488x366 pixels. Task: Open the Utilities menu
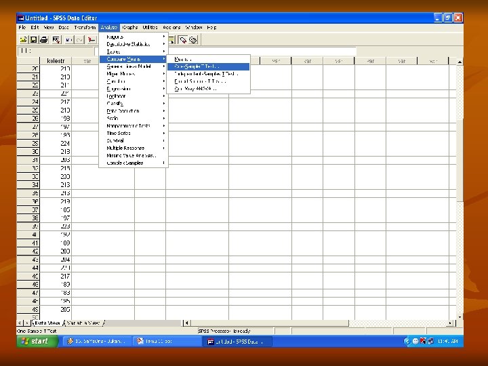[150, 27]
